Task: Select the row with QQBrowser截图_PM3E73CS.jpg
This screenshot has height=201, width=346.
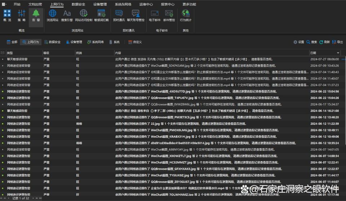Action: click(170, 117)
